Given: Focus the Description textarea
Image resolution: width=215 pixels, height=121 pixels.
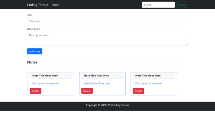Looking at the screenshot, I should click(x=107, y=38).
